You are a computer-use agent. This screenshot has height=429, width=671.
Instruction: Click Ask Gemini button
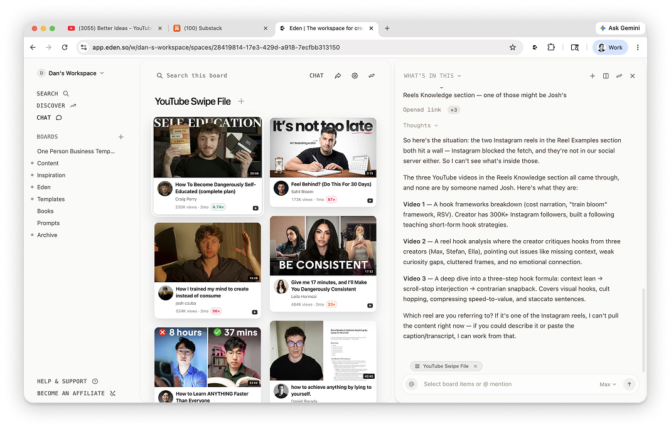(x=620, y=28)
